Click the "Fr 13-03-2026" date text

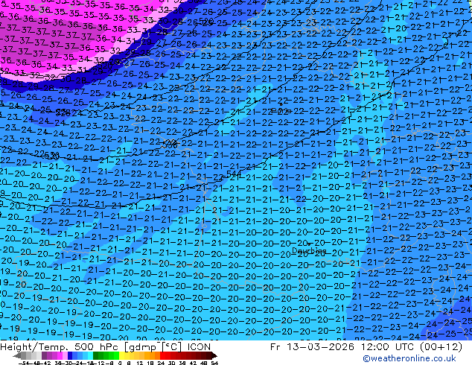click(x=312, y=347)
